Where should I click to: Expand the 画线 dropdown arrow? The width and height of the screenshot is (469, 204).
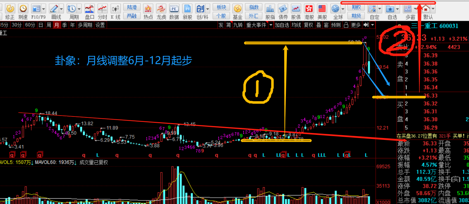pos(61,9)
